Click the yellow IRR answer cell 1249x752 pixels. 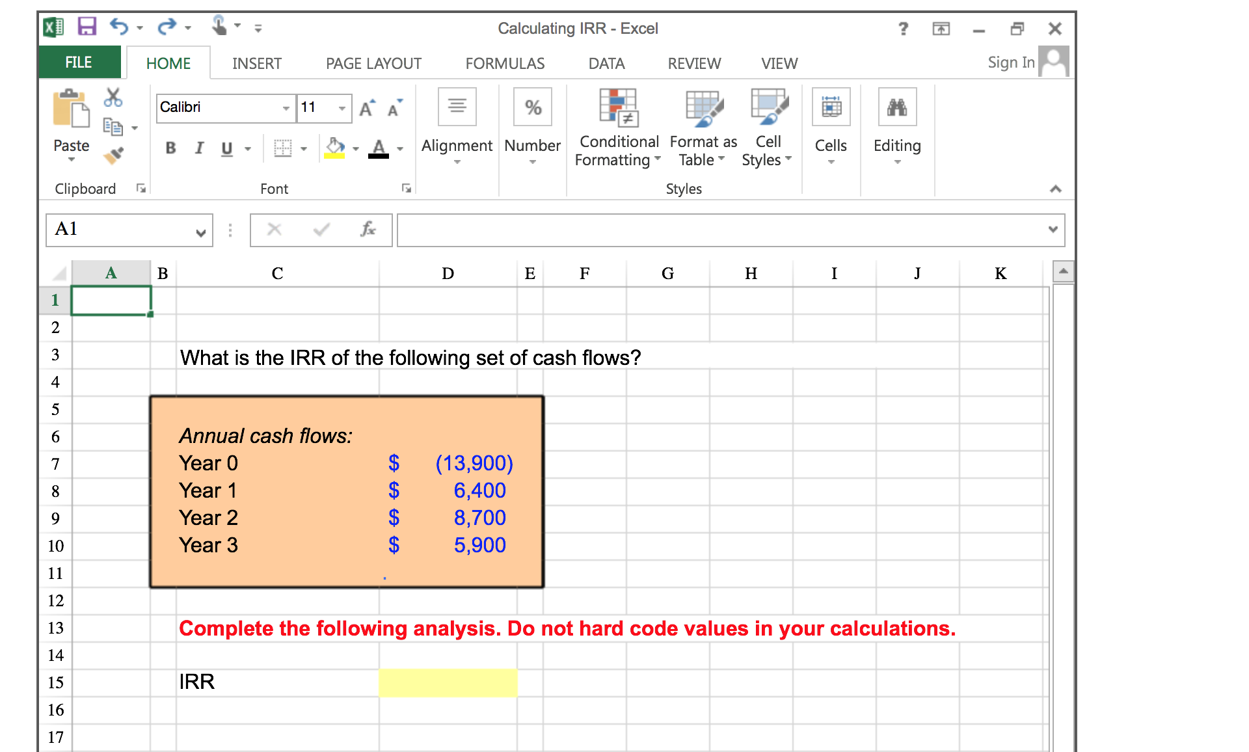point(448,682)
